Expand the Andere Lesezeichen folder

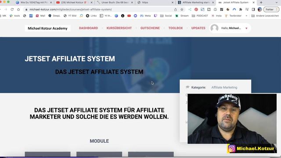tap(265, 16)
